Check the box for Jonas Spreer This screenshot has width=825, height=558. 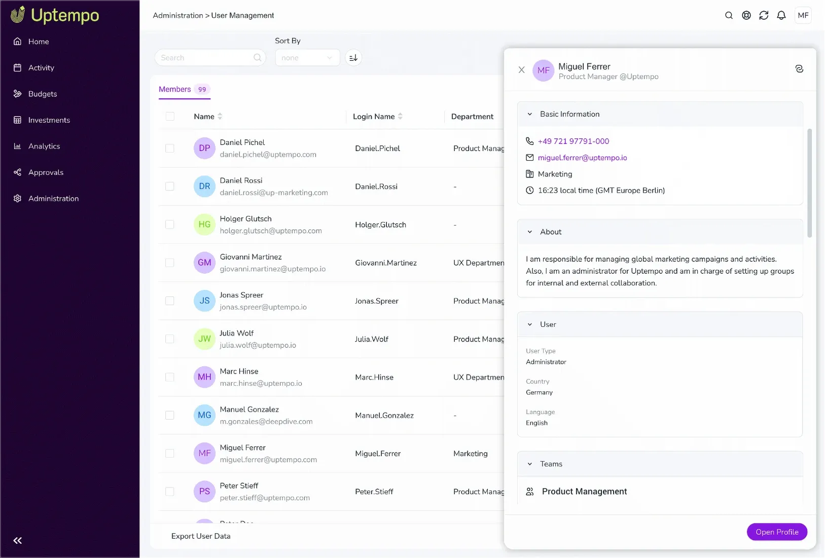170,301
